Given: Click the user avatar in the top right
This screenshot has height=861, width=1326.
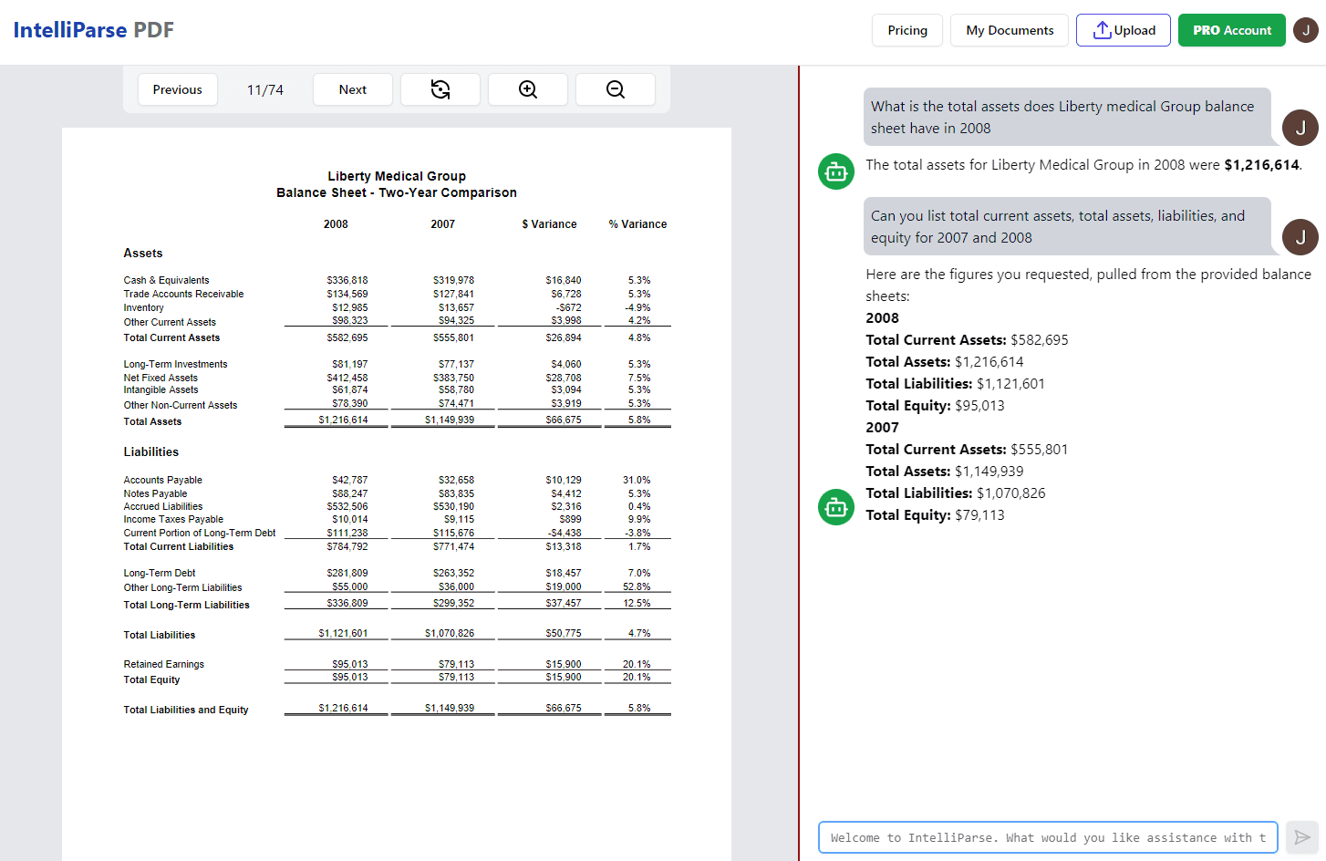Looking at the screenshot, I should (1305, 29).
